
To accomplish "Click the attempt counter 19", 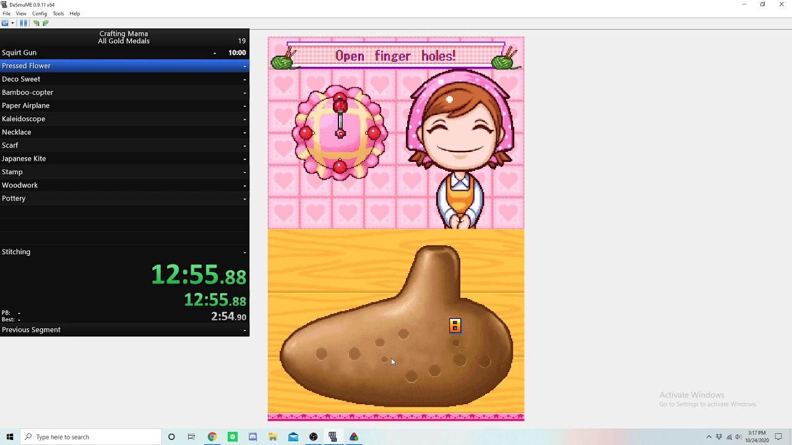I will pos(242,41).
